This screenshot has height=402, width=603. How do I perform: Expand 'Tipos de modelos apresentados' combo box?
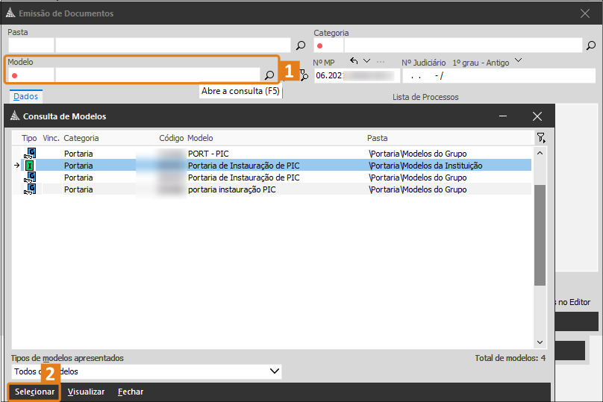(274, 371)
